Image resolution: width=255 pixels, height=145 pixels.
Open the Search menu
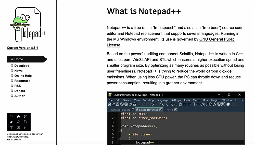(x=127, y=100)
